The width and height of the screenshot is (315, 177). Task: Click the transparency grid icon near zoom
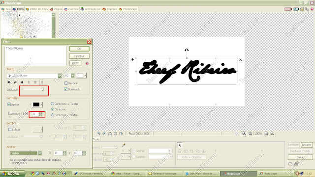coord(237,133)
